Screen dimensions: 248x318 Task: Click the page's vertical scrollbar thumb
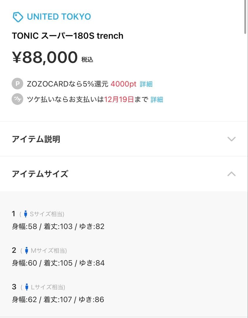[246, 16]
